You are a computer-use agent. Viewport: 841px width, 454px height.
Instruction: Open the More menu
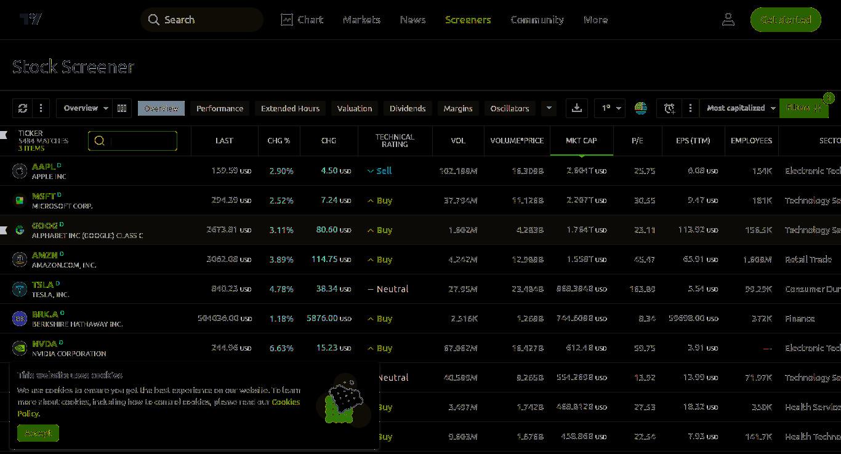[595, 20]
